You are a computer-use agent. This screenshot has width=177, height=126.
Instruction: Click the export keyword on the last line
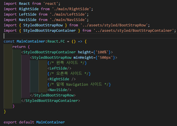[x=10, y=122]
